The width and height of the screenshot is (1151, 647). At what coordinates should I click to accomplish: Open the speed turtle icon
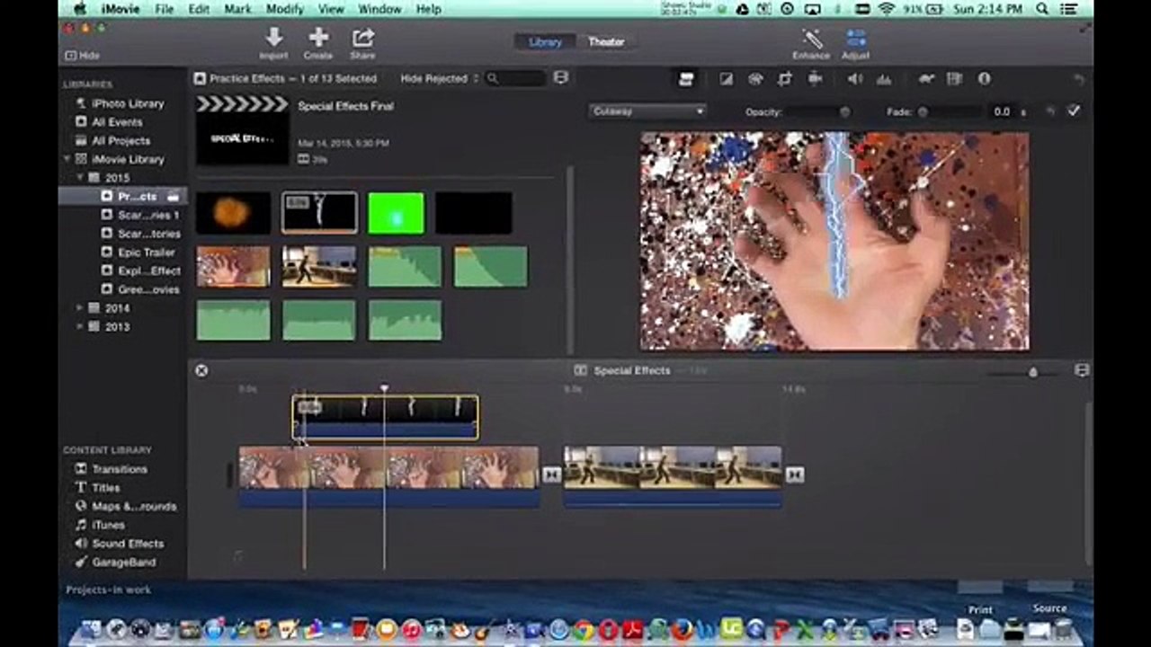point(925,79)
